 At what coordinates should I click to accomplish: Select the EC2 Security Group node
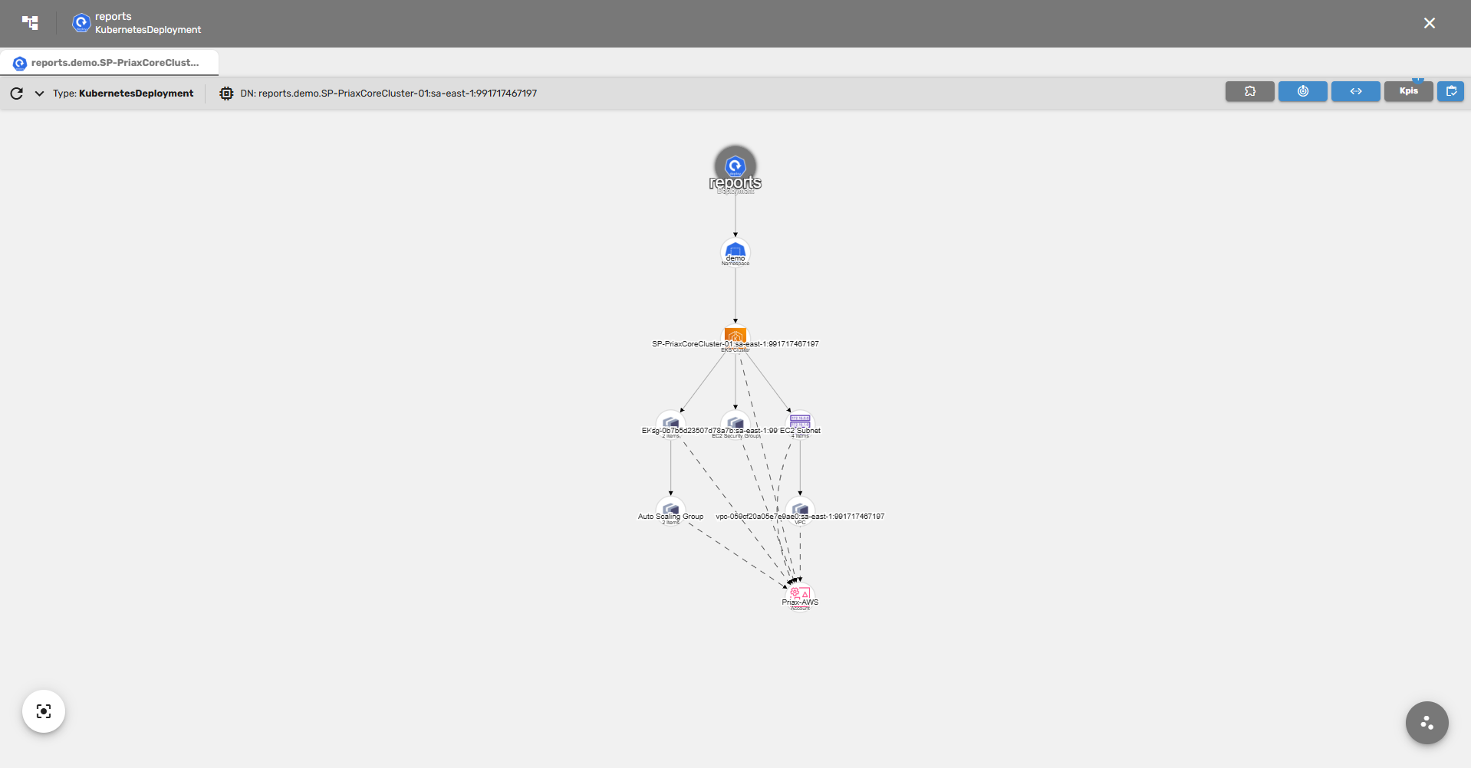[x=735, y=422]
